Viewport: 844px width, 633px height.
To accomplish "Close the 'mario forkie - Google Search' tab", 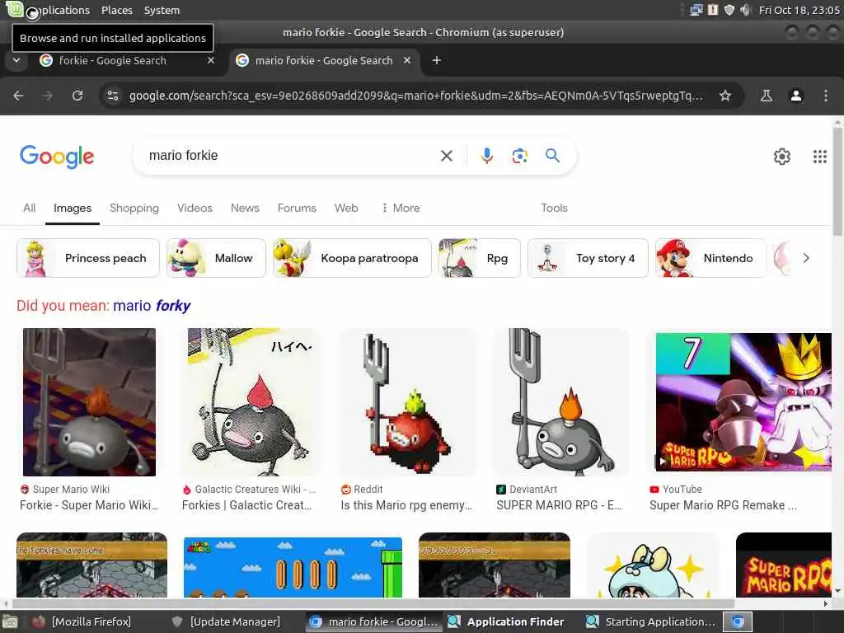I will [407, 60].
